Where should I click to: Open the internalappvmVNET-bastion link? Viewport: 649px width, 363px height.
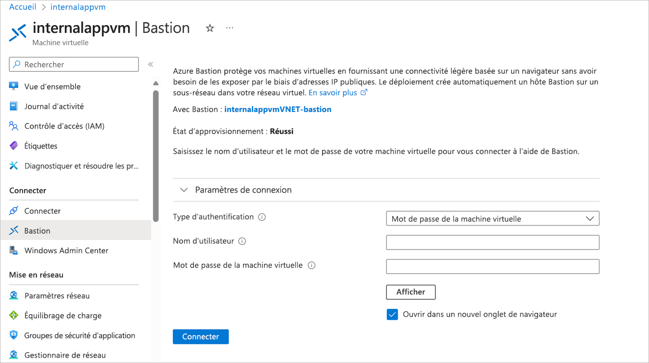pyautogui.click(x=278, y=110)
